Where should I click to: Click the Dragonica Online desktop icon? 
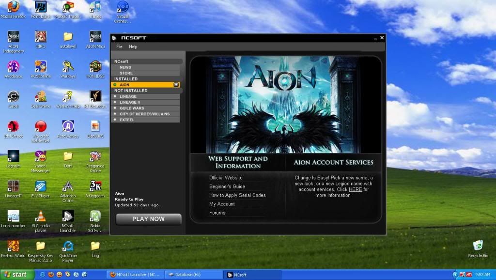pyautogui.click(x=95, y=161)
